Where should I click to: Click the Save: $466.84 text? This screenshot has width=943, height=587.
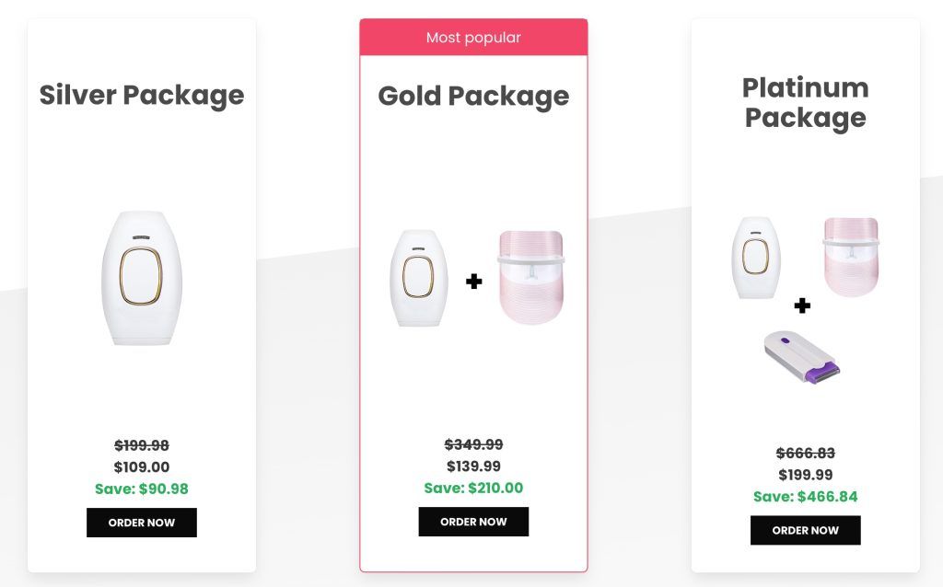[x=805, y=497]
